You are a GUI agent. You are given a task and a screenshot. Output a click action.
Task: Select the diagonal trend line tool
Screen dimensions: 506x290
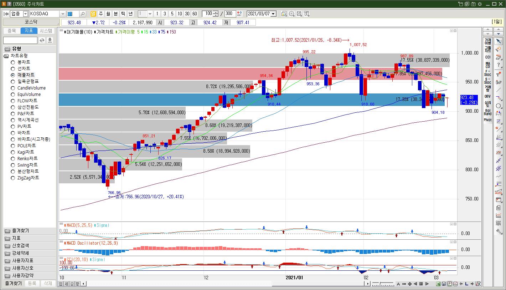coord(499,90)
